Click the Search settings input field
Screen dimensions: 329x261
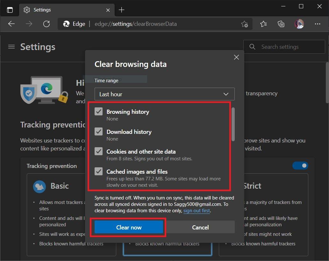click(288, 47)
